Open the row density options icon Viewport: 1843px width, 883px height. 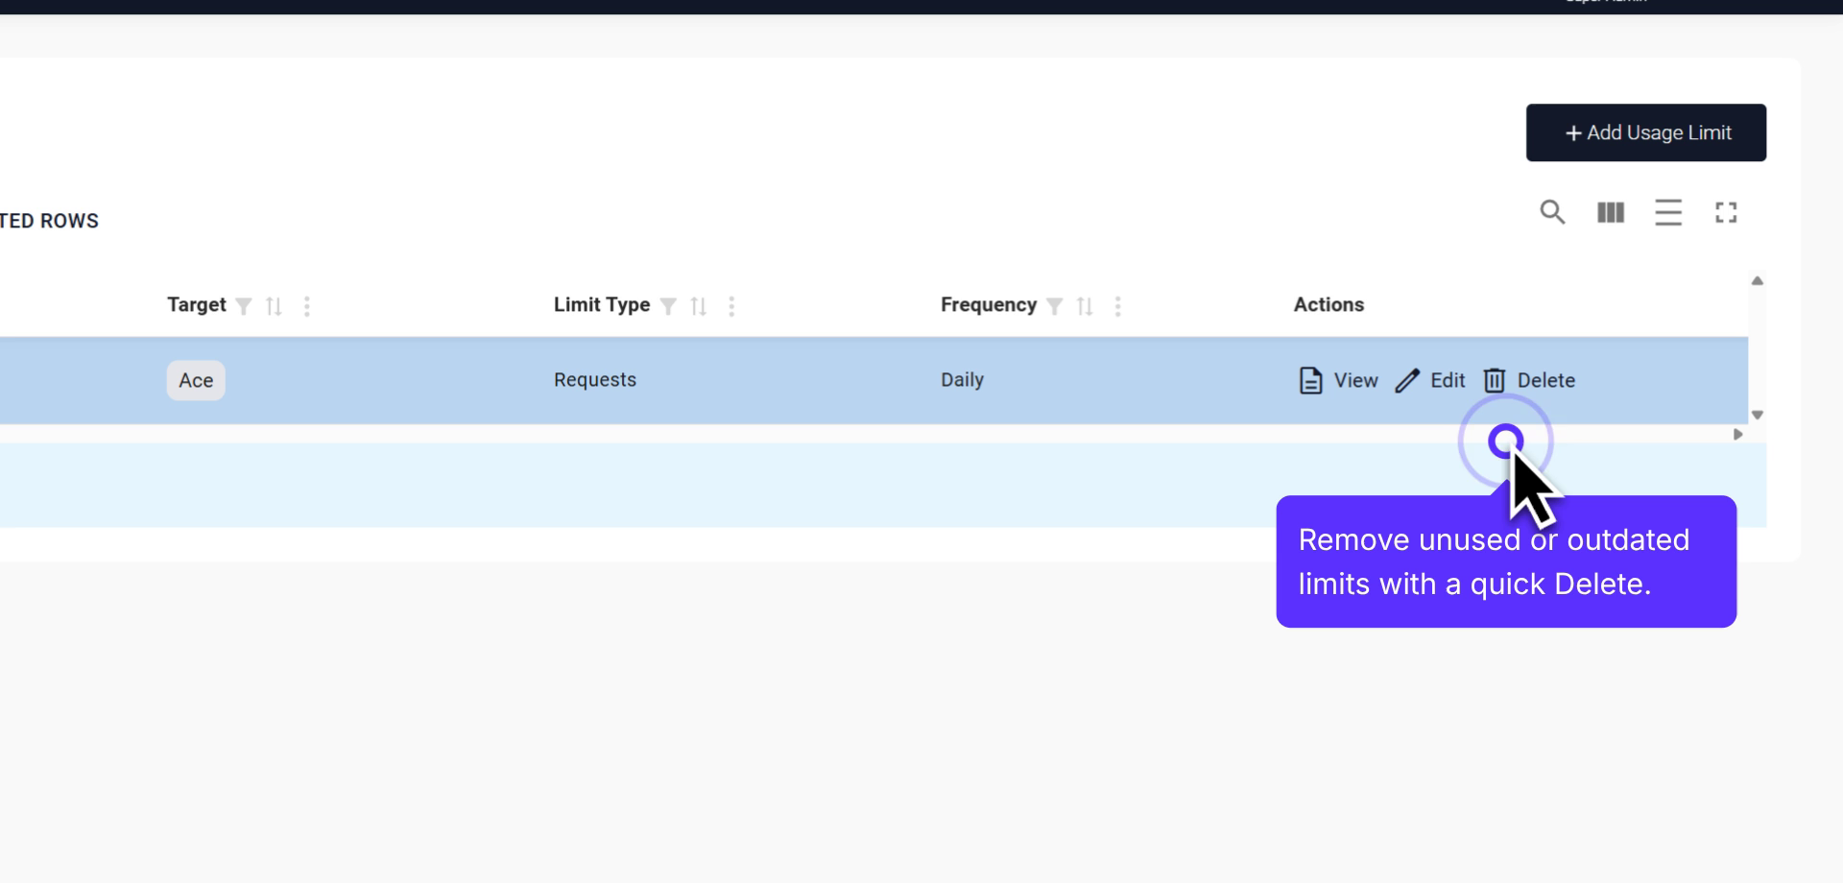click(1668, 212)
